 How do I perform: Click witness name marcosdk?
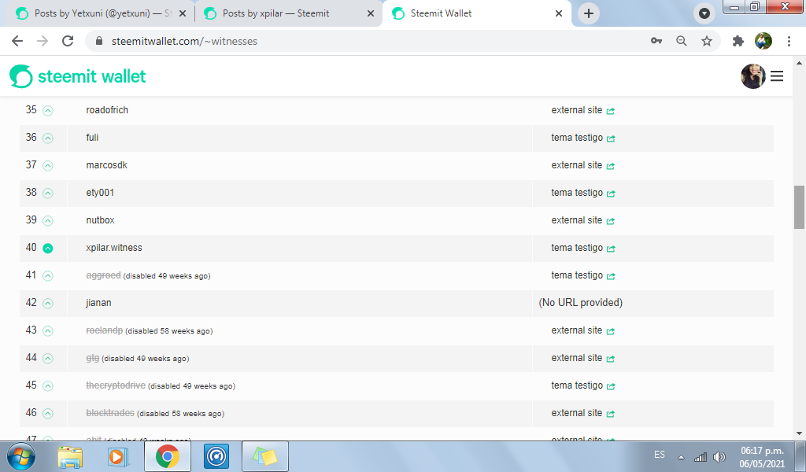[106, 165]
